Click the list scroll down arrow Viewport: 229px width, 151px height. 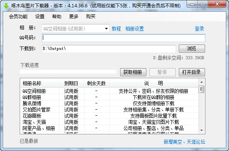(x=202, y=130)
